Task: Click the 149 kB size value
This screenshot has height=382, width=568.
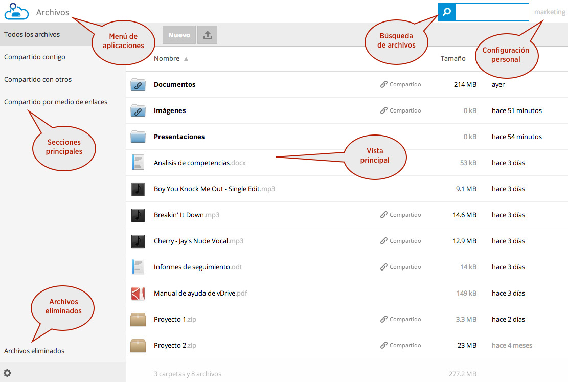Action: 467,293
